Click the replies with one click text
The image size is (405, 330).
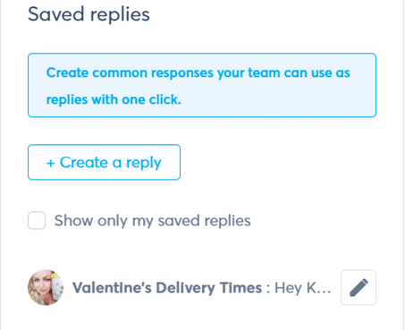tap(114, 99)
